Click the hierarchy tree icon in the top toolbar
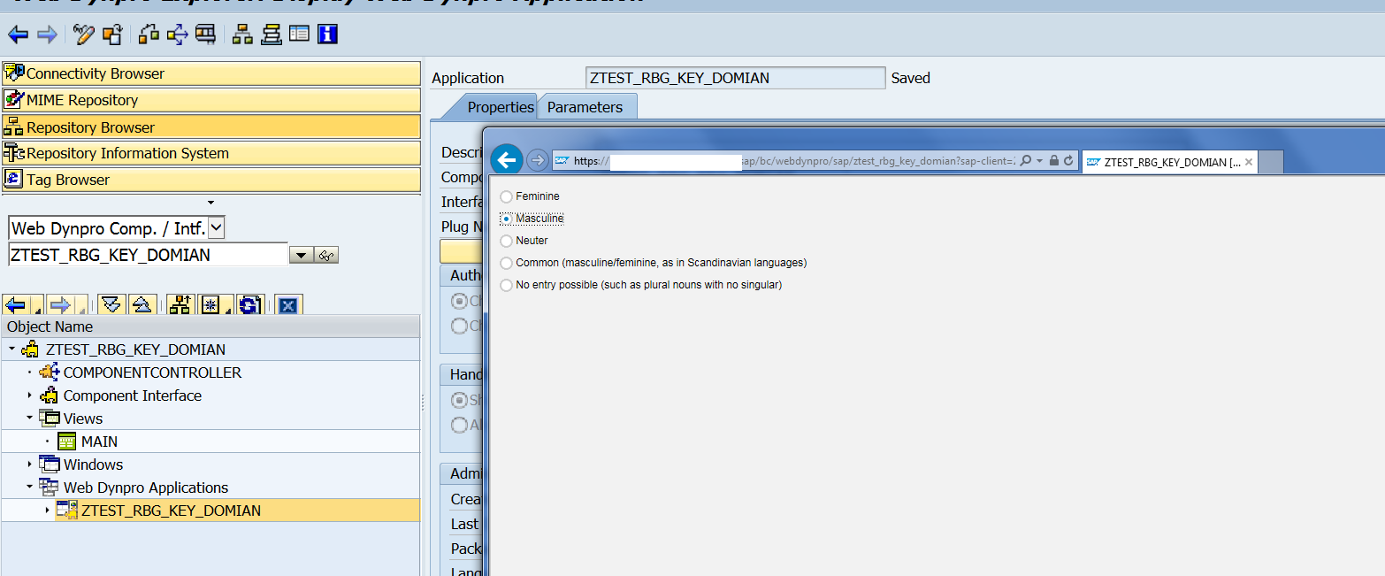The width and height of the screenshot is (1385, 576). pyautogui.click(x=242, y=35)
